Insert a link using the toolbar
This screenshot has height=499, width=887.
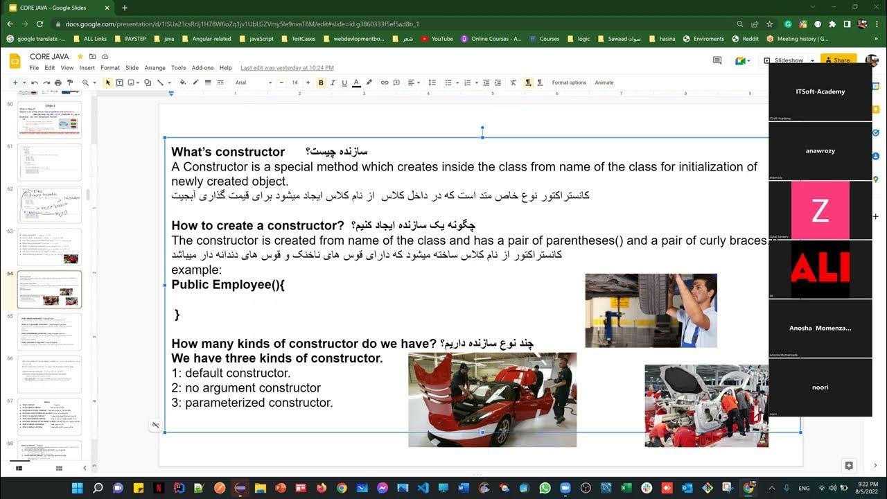[385, 82]
